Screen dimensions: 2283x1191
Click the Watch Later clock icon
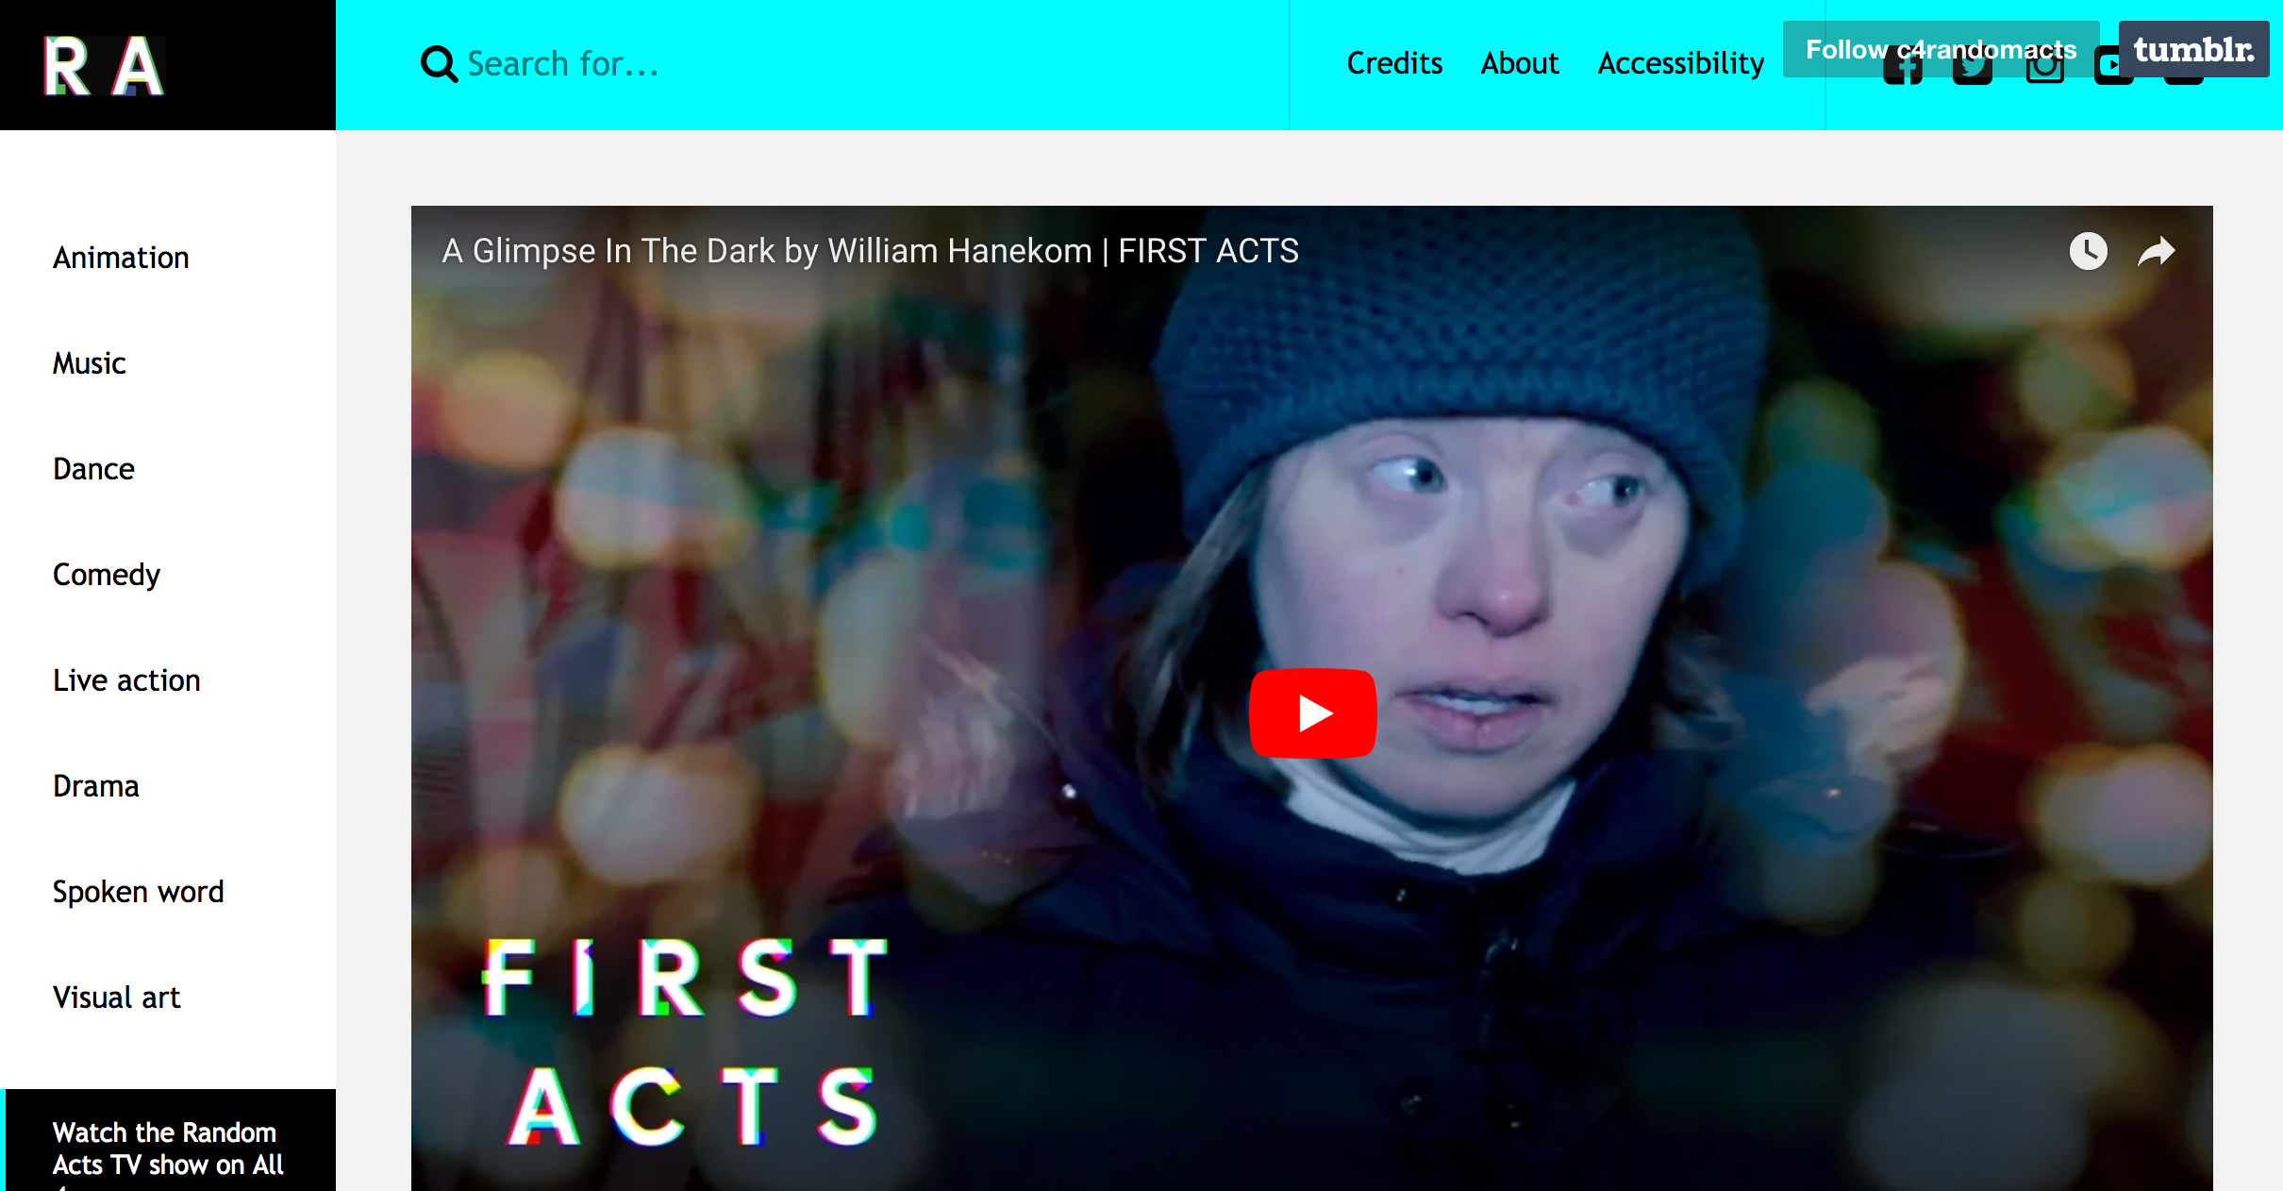[2089, 251]
